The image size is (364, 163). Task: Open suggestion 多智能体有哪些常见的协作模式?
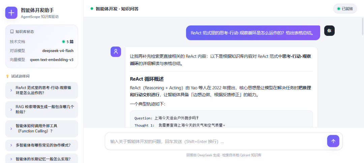(41, 145)
